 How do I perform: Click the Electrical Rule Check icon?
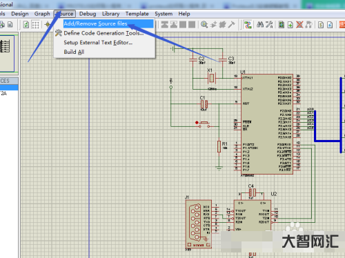330,25
